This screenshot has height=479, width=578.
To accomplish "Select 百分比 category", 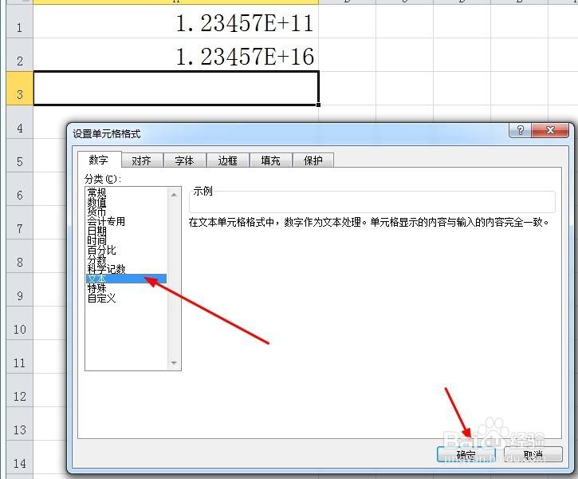I will click(126, 250).
